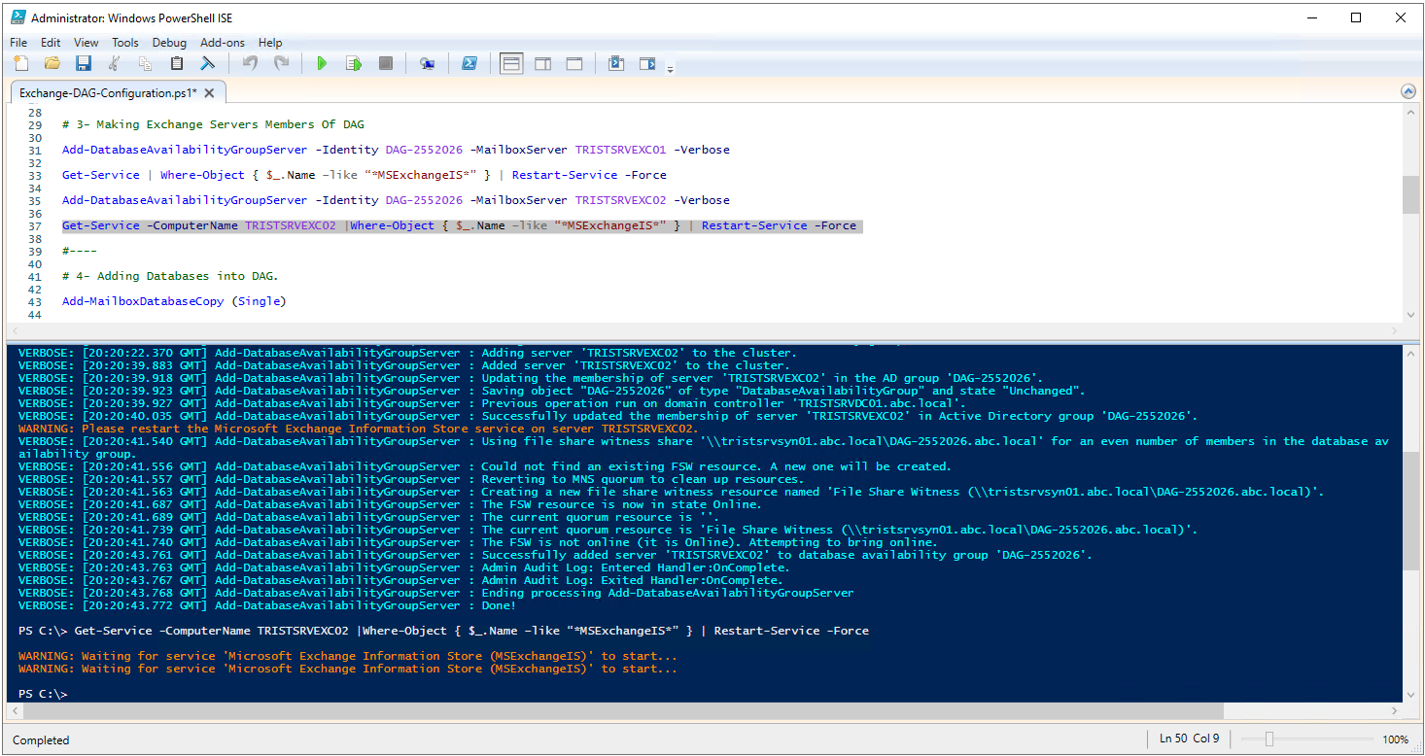Click the script pane vertical scrollbar thumb
The width and height of the screenshot is (1425, 756).
1410,194
